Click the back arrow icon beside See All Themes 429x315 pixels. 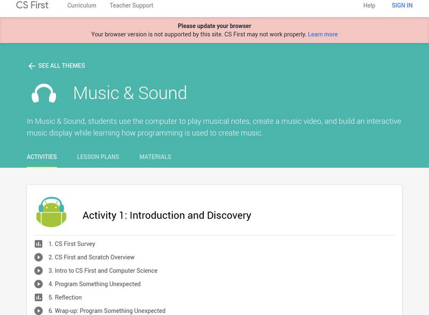click(x=32, y=66)
